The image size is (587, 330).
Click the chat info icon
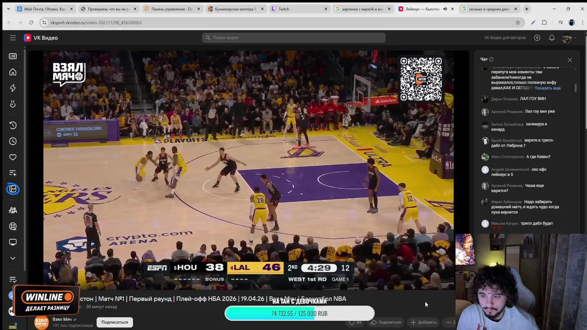pos(491,59)
